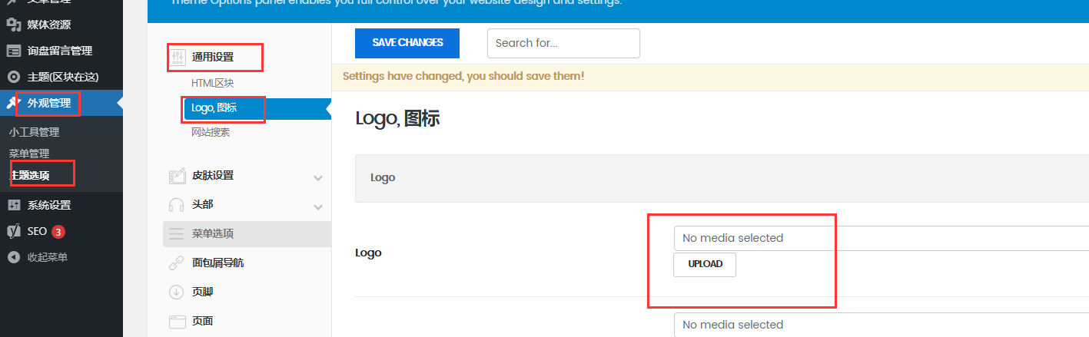Open 小工具管理 in the sidebar submenu
Viewport: 1089px width, 337px height.
[34, 132]
